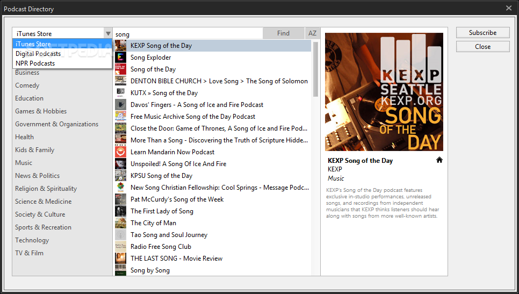Click the Find button
Image resolution: width=519 pixels, height=294 pixels.
tap(283, 33)
